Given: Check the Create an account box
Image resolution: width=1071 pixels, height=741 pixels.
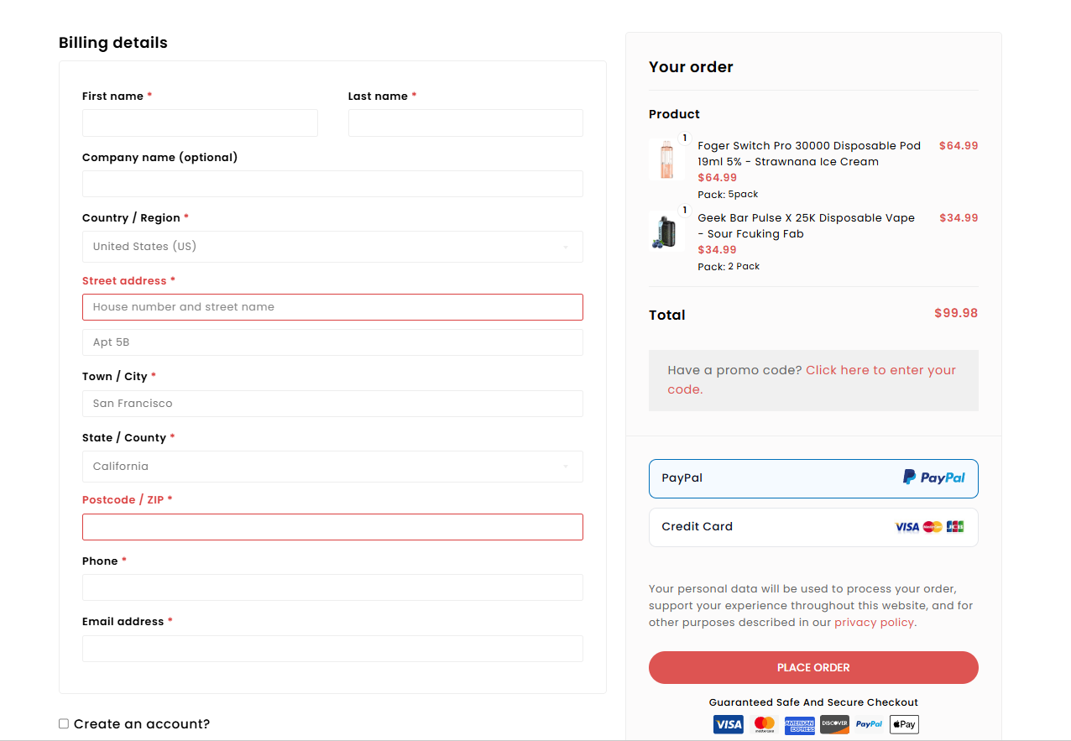Looking at the screenshot, I should coord(64,723).
